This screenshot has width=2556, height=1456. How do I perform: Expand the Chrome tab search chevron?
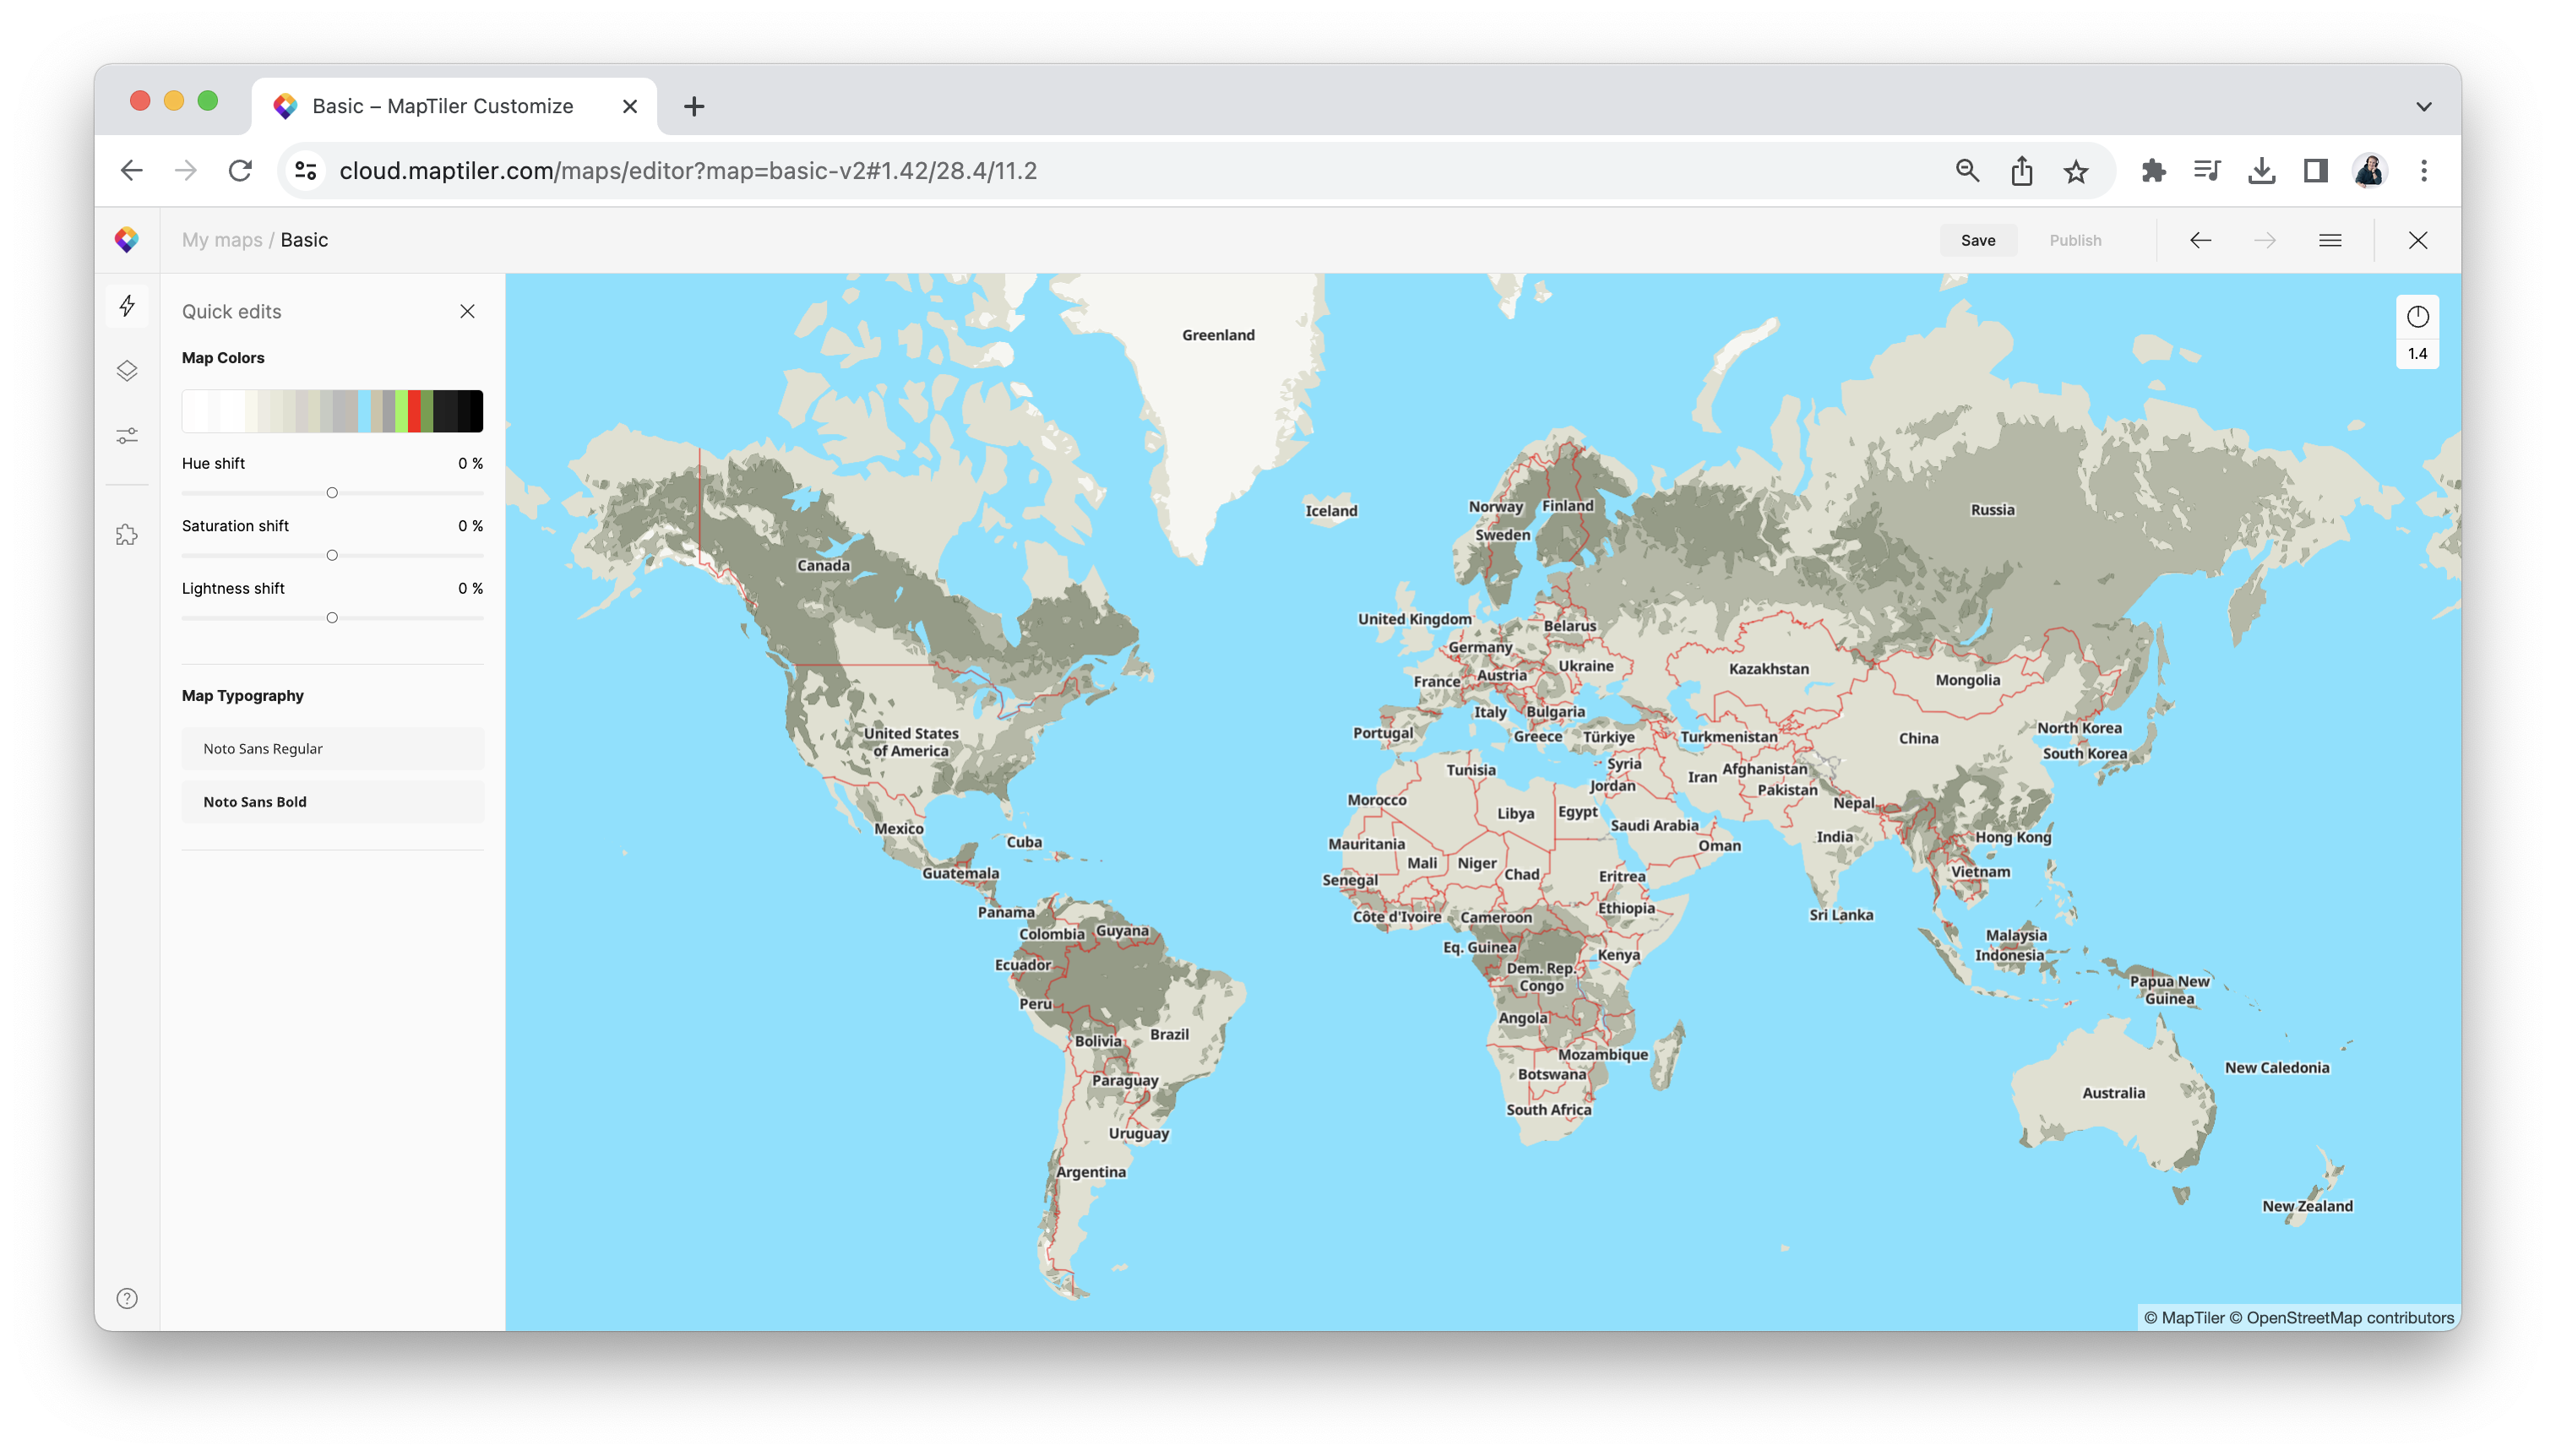click(x=2423, y=106)
